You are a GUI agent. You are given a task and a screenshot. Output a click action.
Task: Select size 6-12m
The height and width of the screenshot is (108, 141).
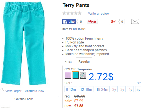coord(71,89)
